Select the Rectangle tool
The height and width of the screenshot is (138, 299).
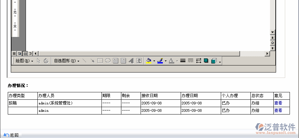pyautogui.click(x=100, y=61)
